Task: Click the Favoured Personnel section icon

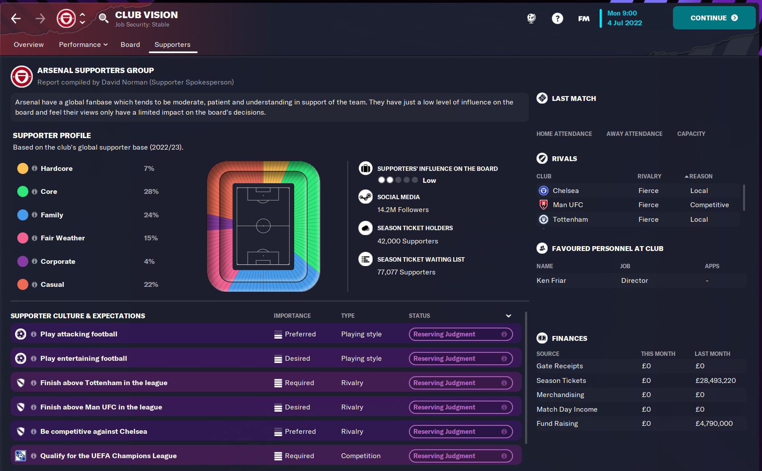Action: (x=542, y=248)
